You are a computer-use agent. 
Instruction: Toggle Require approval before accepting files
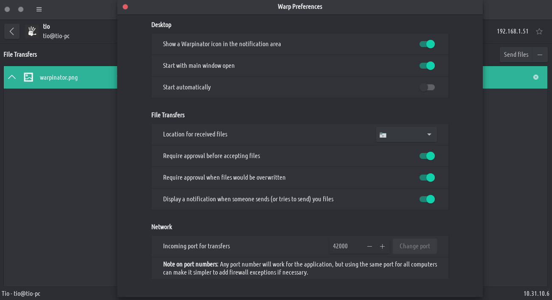pos(427,156)
